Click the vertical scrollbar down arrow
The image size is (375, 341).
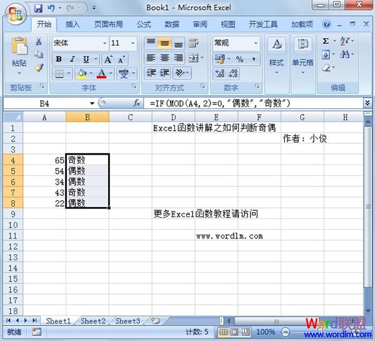pos(368,310)
